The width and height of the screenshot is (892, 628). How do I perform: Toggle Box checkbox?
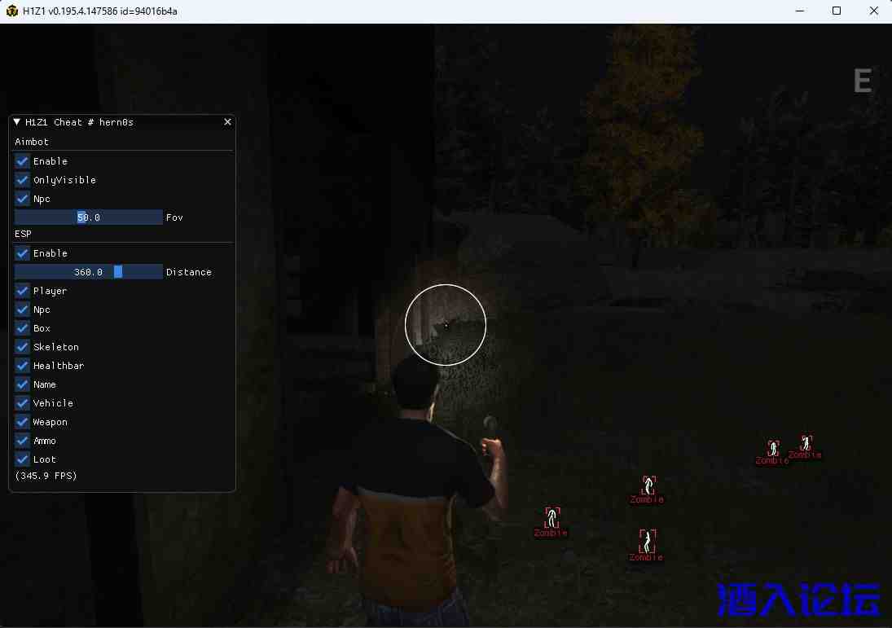tap(22, 328)
